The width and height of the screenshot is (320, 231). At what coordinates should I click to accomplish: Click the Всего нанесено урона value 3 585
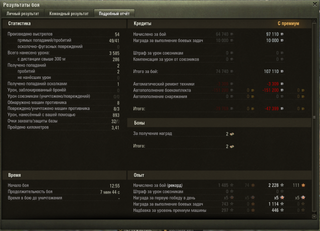click(114, 53)
